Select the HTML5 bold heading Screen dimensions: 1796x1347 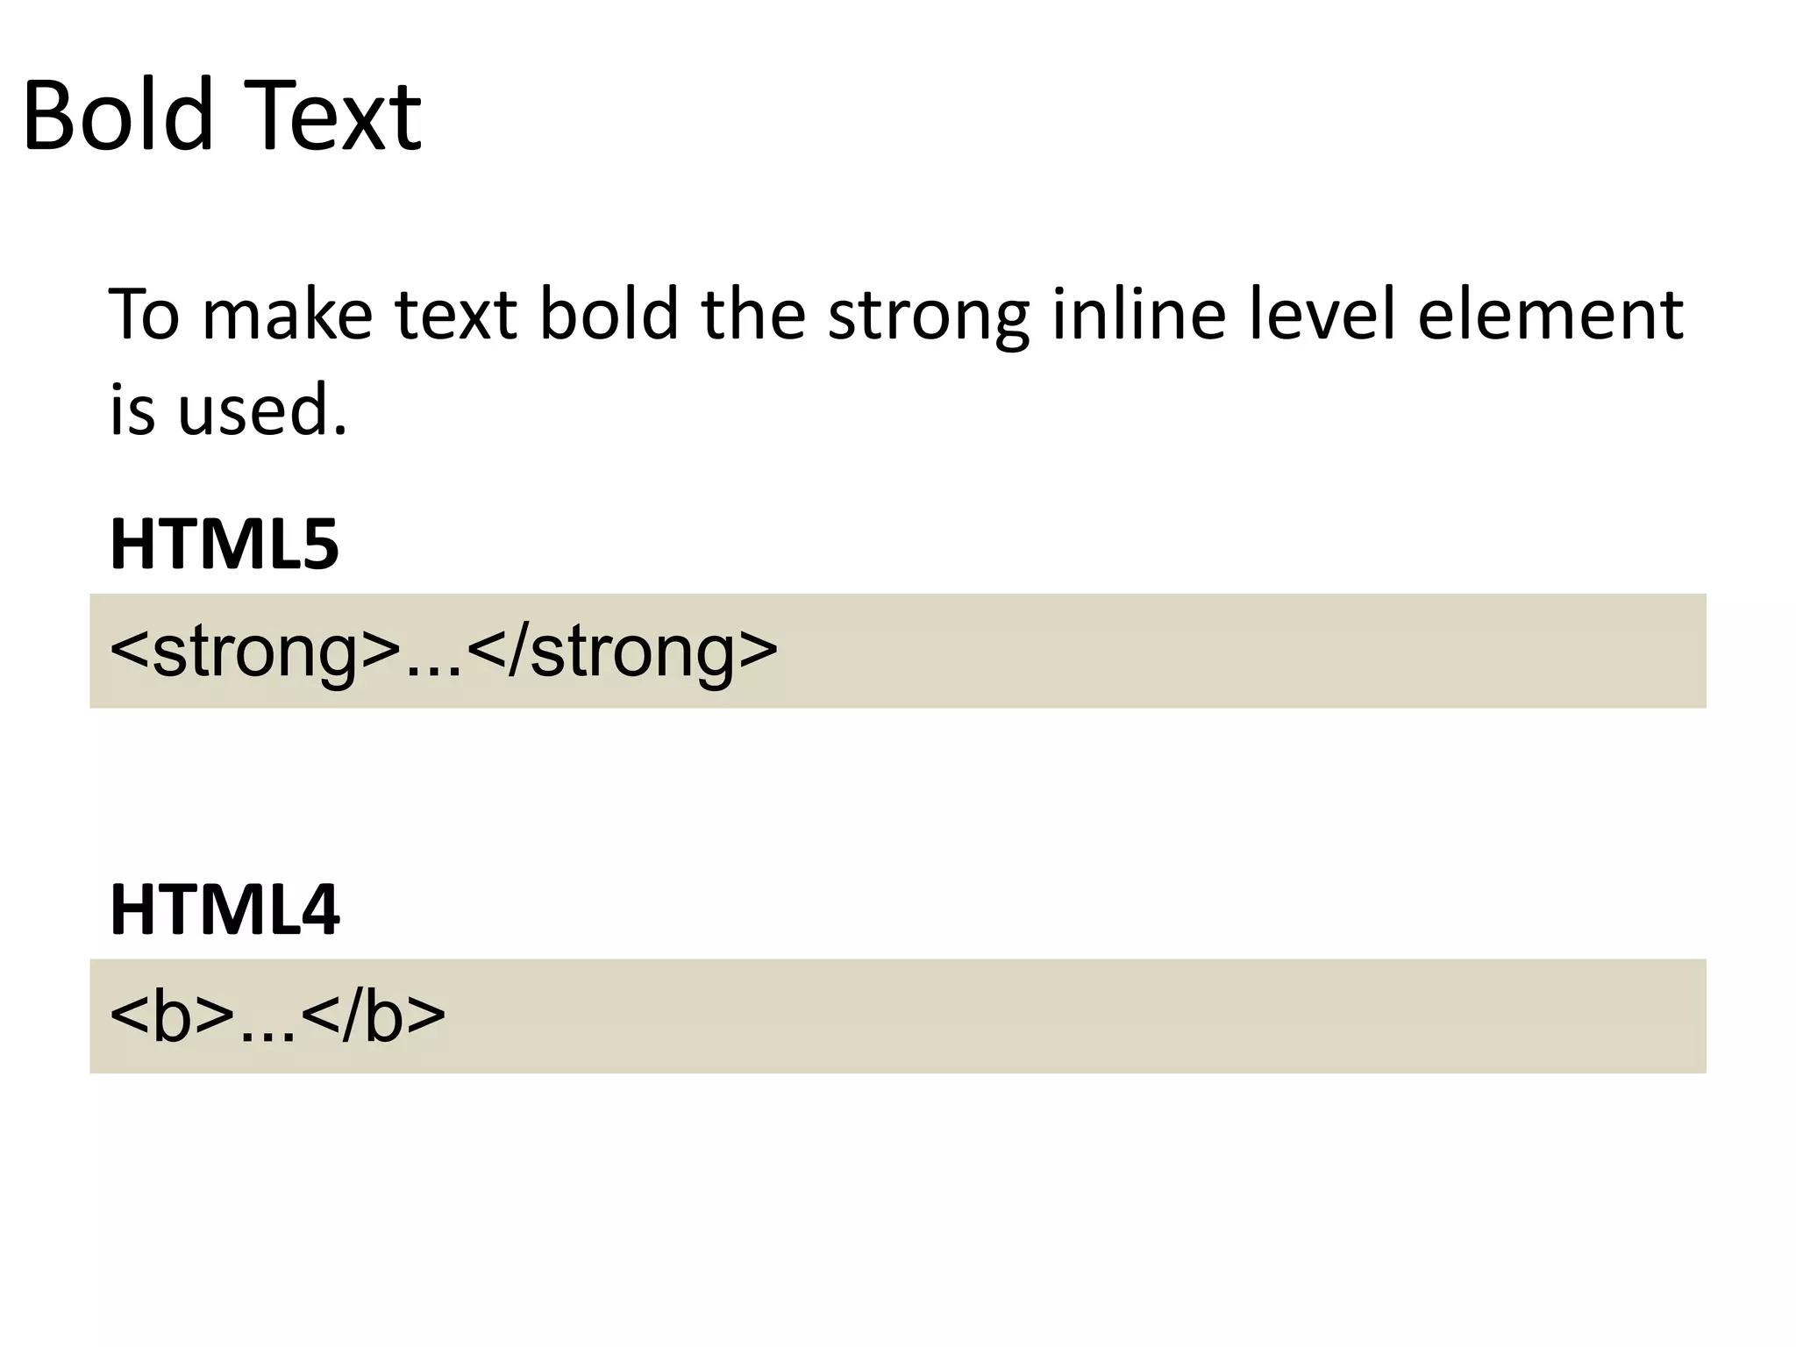[224, 545]
